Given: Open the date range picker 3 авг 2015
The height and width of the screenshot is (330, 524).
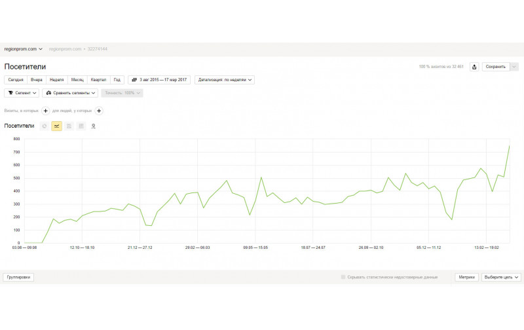Looking at the screenshot, I should tap(159, 80).
